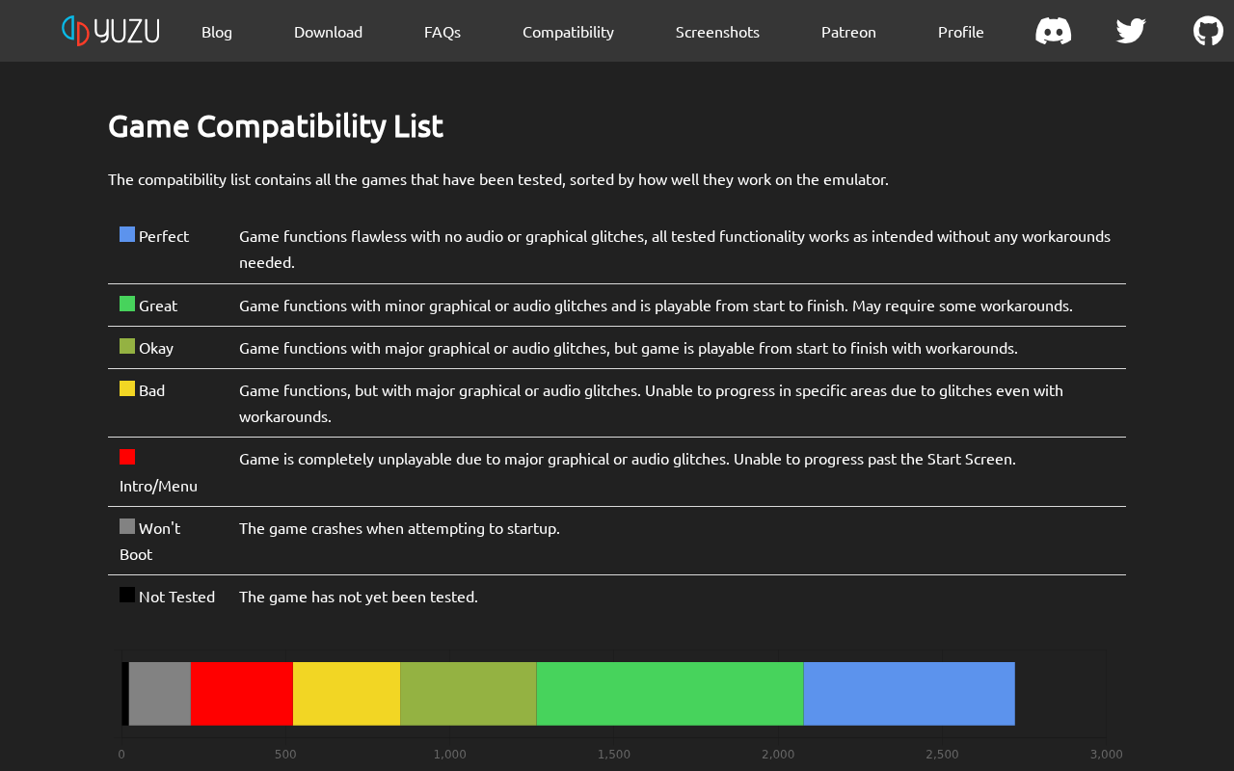This screenshot has height=771, width=1234.
Task: Open the FAQs page
Action: (x=443, y=32)
